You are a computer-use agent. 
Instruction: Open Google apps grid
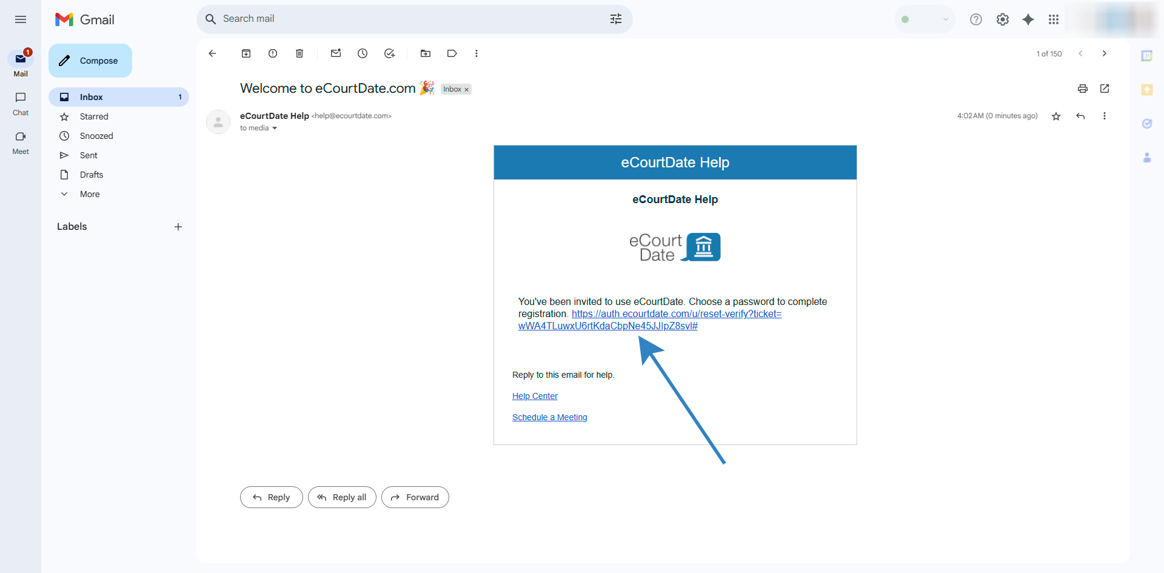1054,19
